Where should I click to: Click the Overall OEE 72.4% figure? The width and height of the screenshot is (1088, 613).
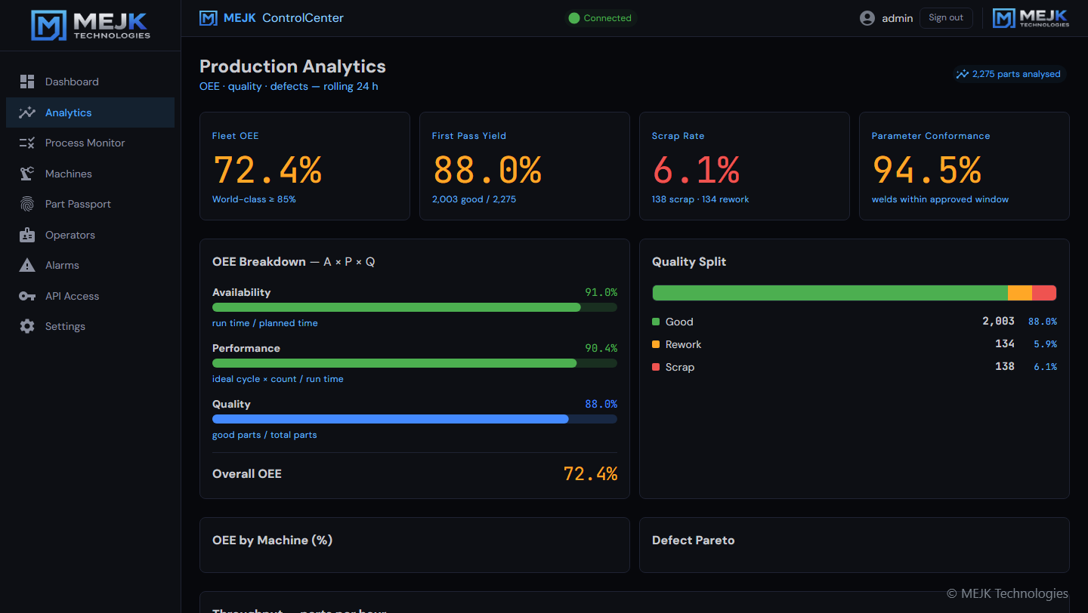[590, 474]
